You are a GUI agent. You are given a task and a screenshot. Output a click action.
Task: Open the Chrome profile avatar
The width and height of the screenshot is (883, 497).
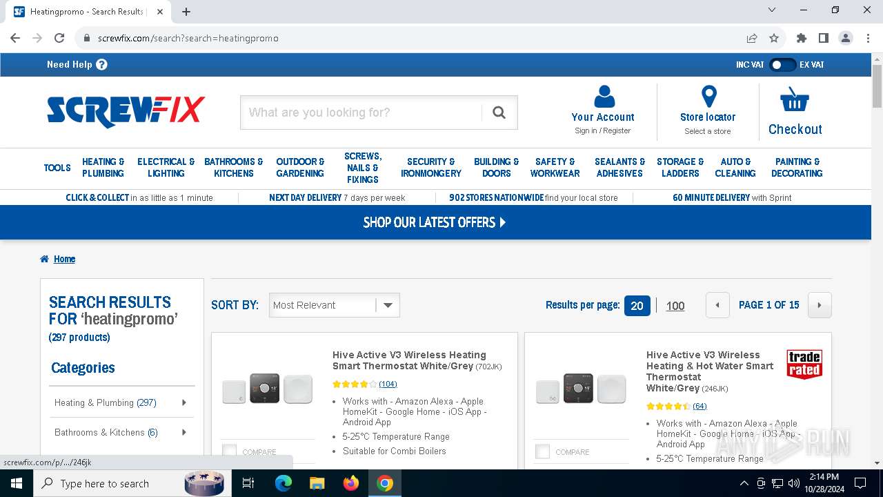pos(846,38)
